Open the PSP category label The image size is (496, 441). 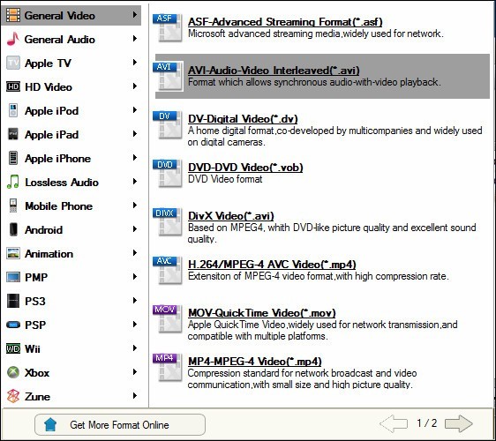tap(35, 325)
